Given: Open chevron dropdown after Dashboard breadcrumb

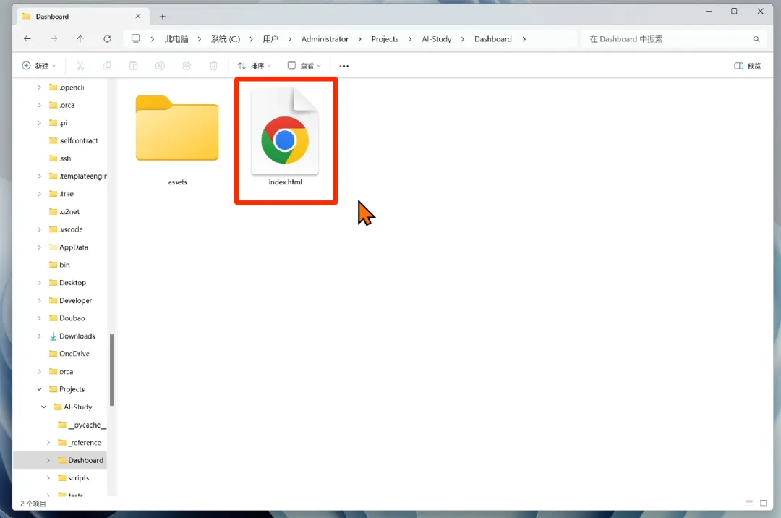Looking at the screenshot, I should pos(524,39).
